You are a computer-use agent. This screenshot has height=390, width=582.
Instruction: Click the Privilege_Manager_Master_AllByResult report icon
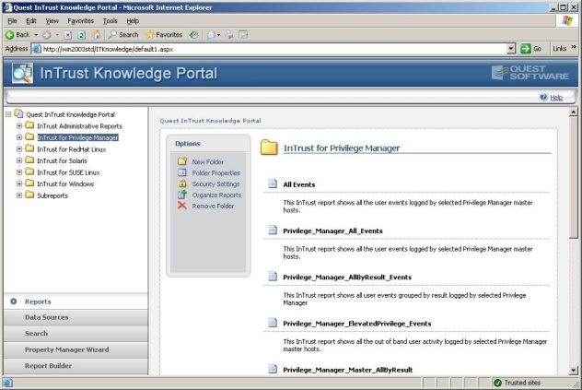point(273,369)
